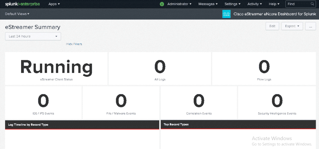The image size is (319, 149).
Task: Click the Correlation Events label
Action: (199, 114)
